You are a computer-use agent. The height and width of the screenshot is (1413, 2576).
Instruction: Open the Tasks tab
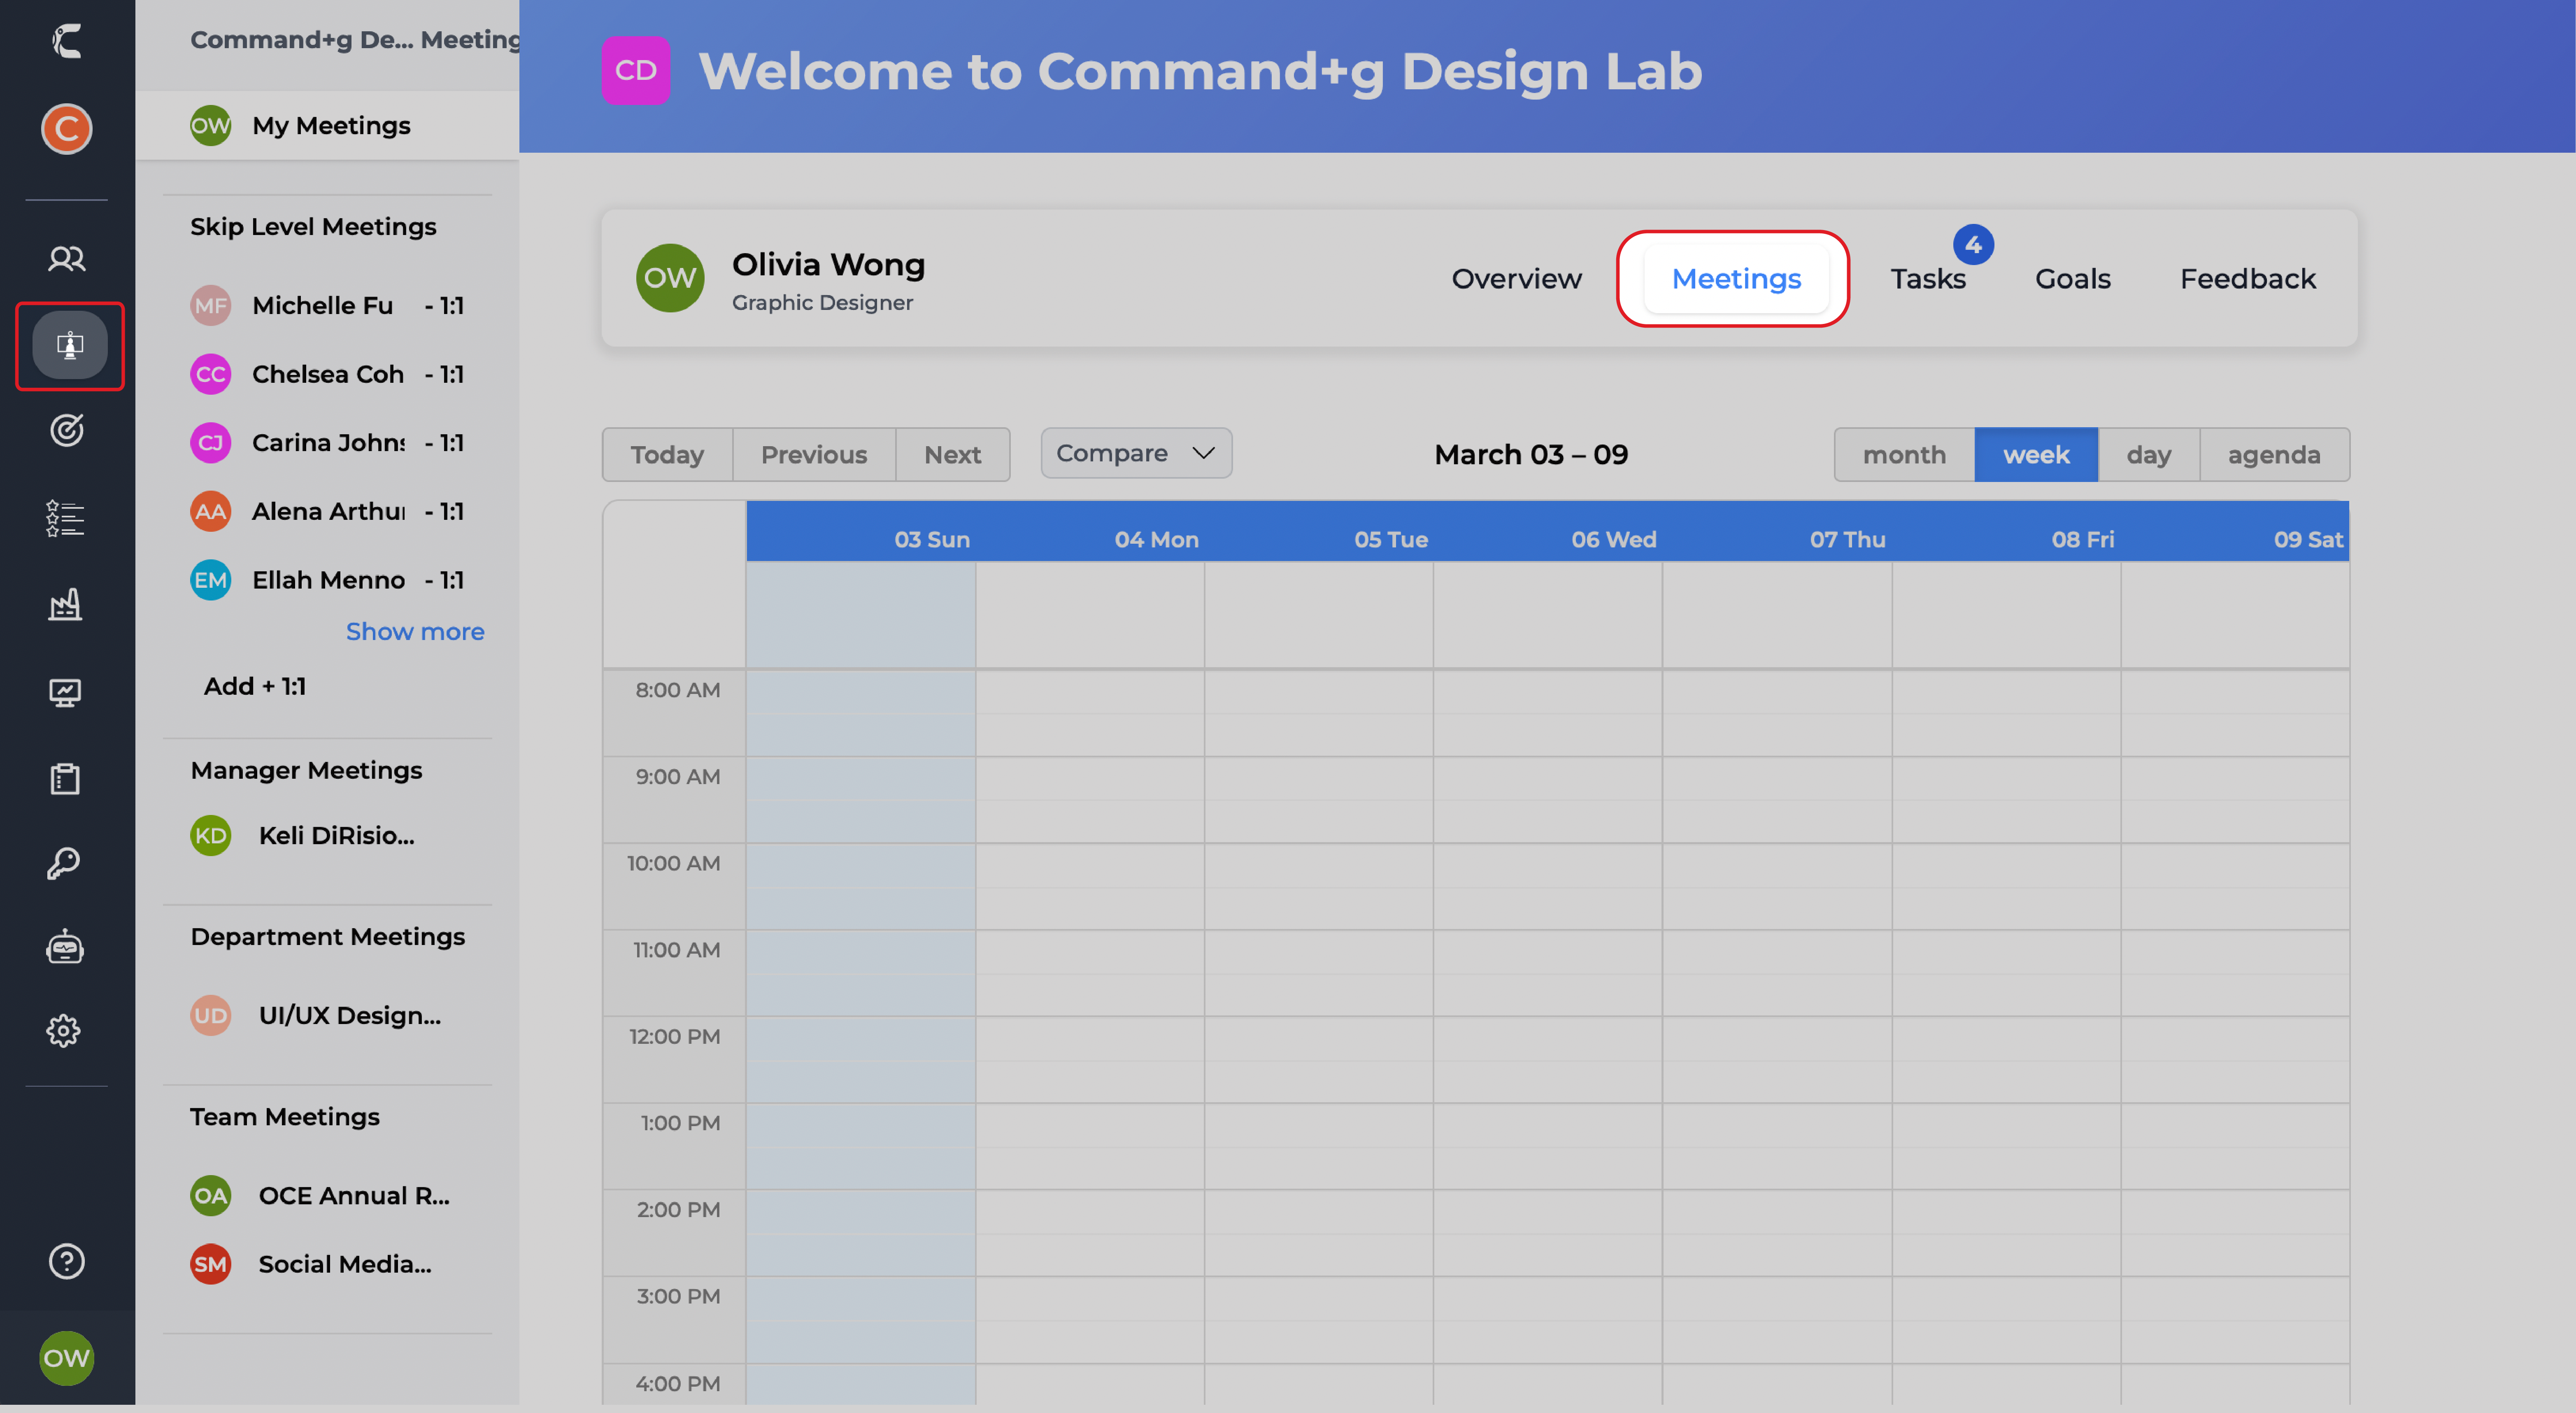click(1927, 279)
